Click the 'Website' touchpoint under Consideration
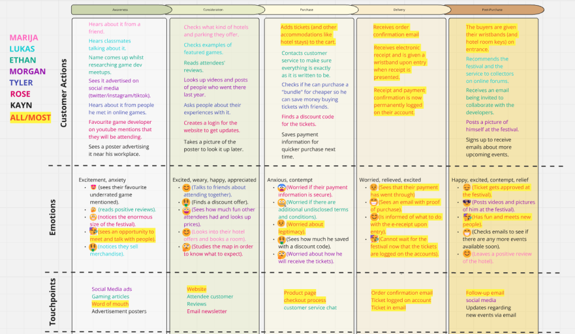This screenshot has height=334, width=575. (x=197, y=289)
